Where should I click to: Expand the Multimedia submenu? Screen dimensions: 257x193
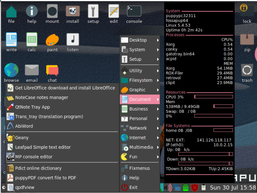pos(140,147)
